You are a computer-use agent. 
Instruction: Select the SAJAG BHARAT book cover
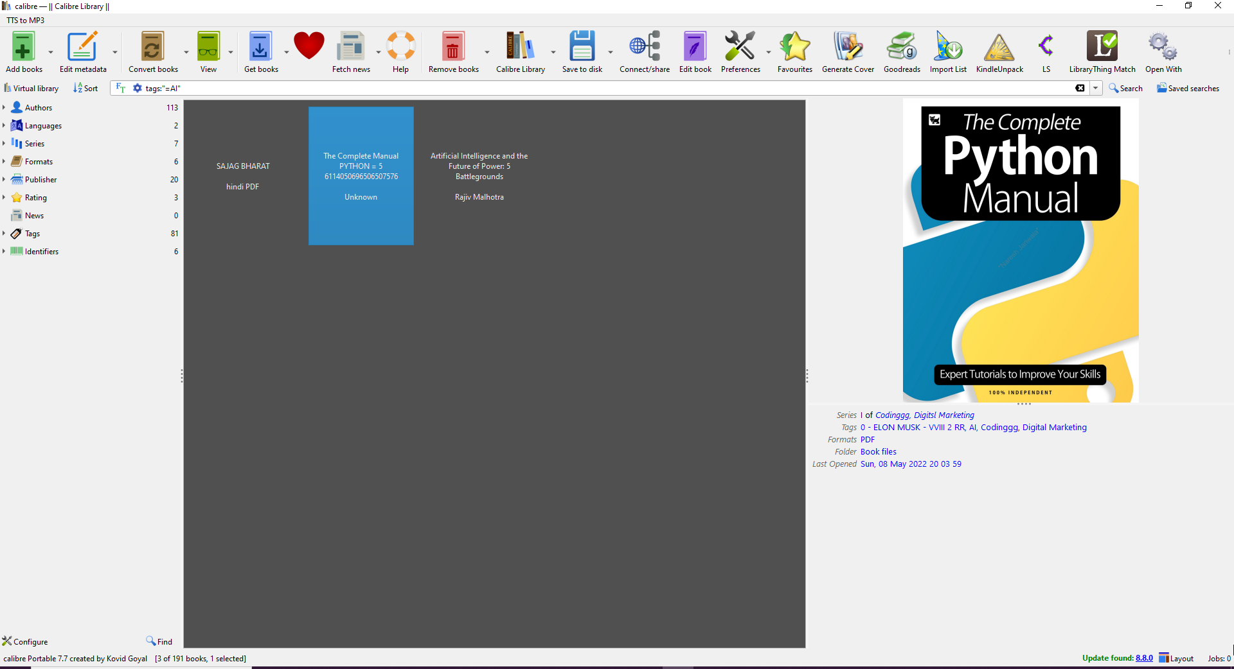click(243, 176)
